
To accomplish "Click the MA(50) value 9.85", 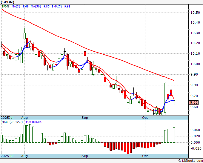I will click(x=46, y=7).
